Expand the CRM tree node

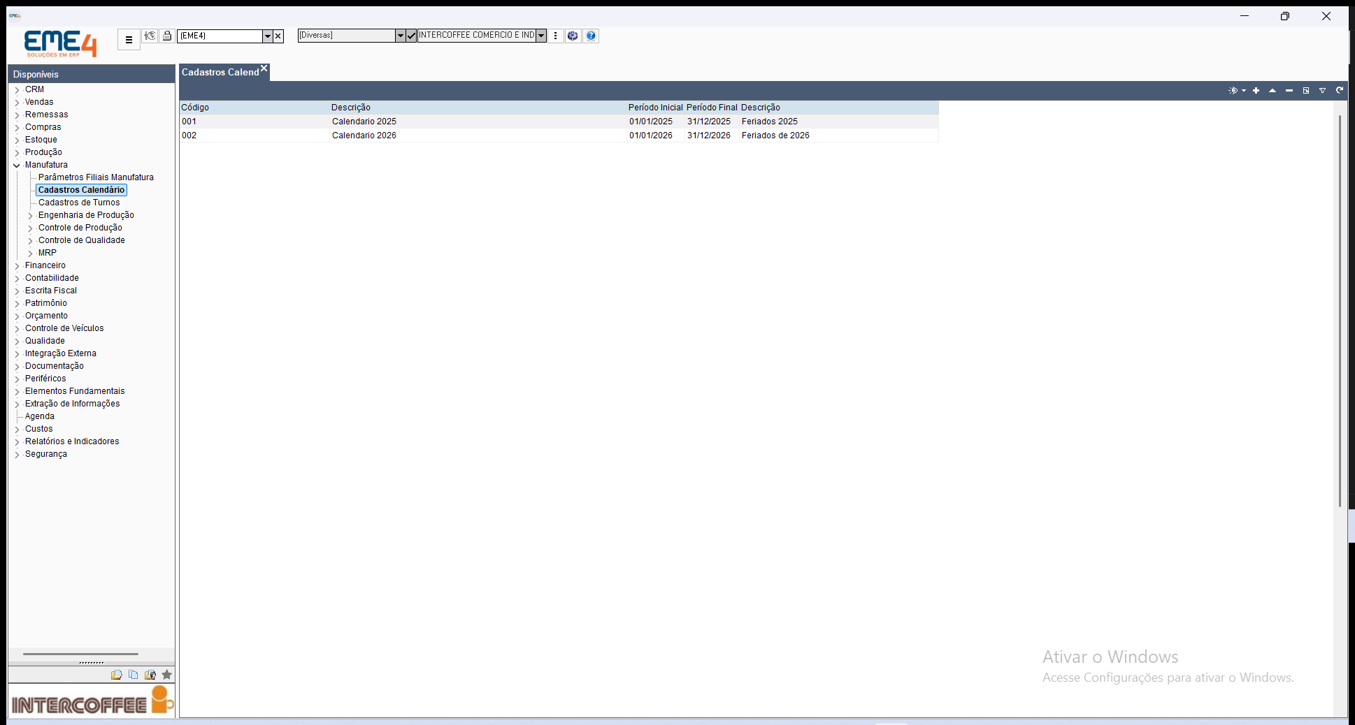coord(17,90)
